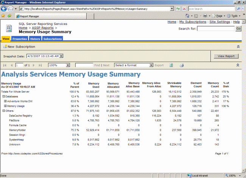Go to the last report page

[41, 65]
